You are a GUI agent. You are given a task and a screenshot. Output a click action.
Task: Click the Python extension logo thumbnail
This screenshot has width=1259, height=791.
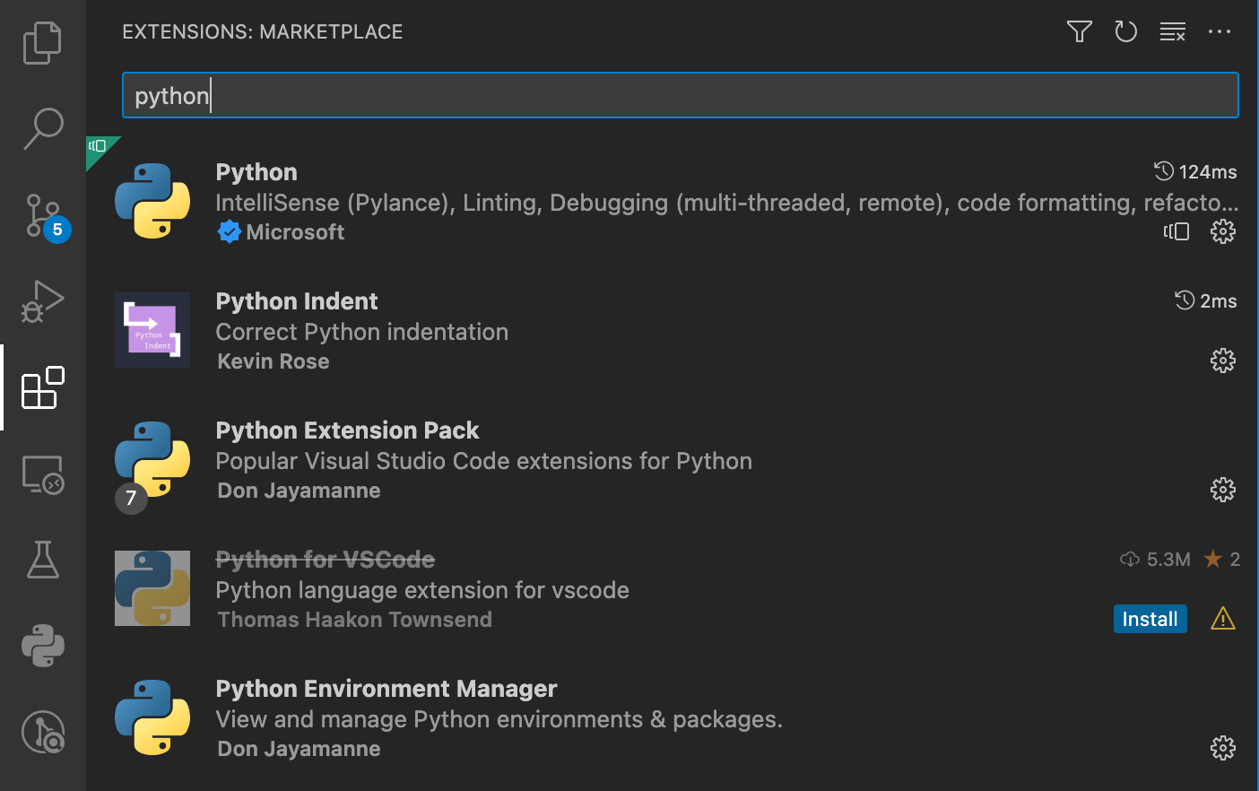(x=152, y=201)
